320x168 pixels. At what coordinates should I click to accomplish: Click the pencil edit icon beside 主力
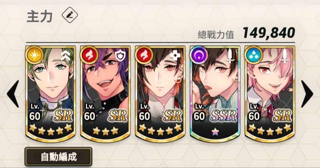pyautogui.click(x=70, y=15)
